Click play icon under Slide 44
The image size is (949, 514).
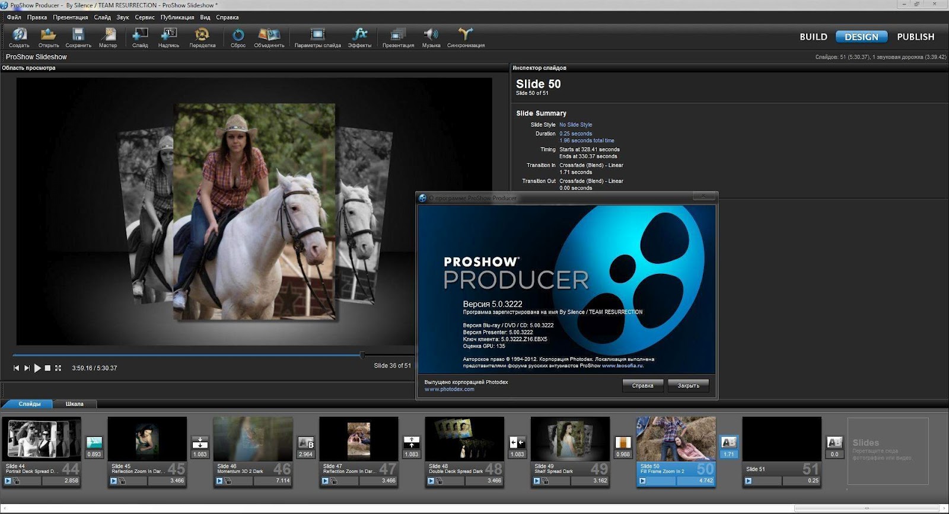(x=8, y=481)
